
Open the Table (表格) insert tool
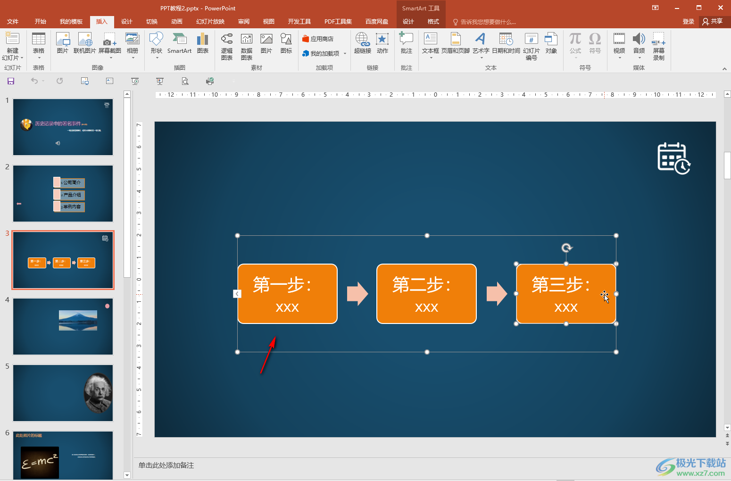pyautogui.click(x=39, y=45)
